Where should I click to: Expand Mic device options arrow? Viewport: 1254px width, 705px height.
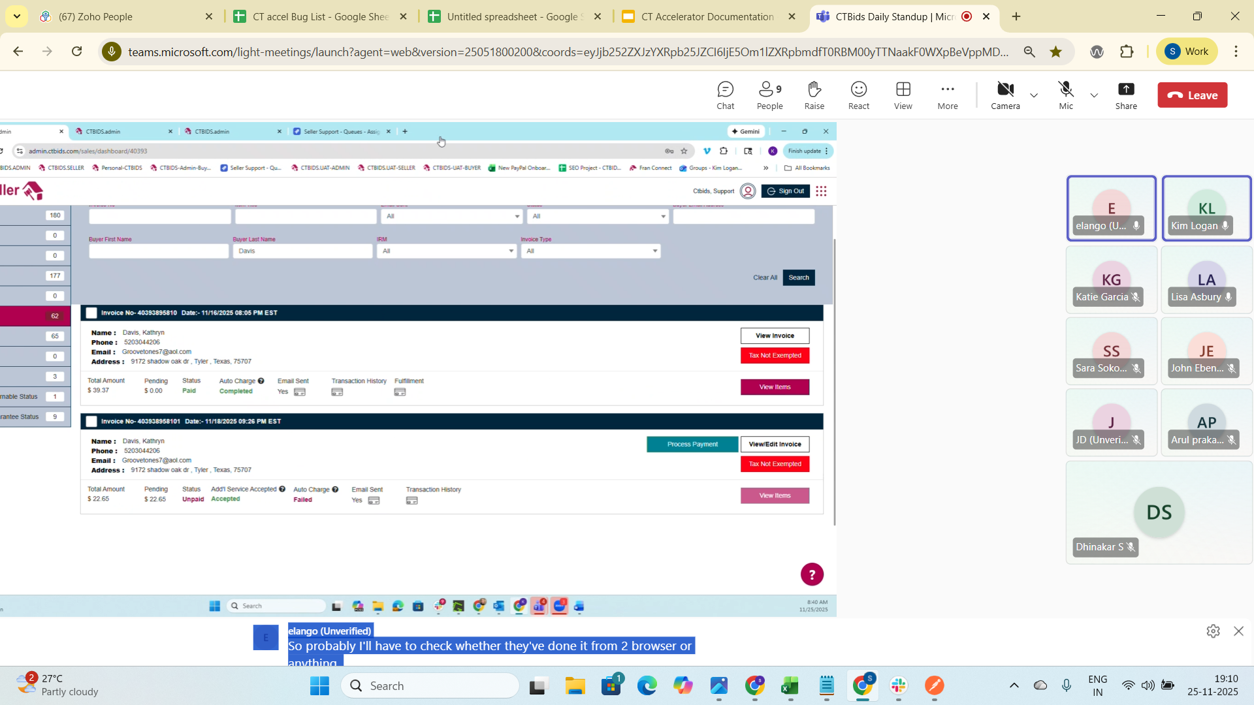click(x=1094, y=95)
